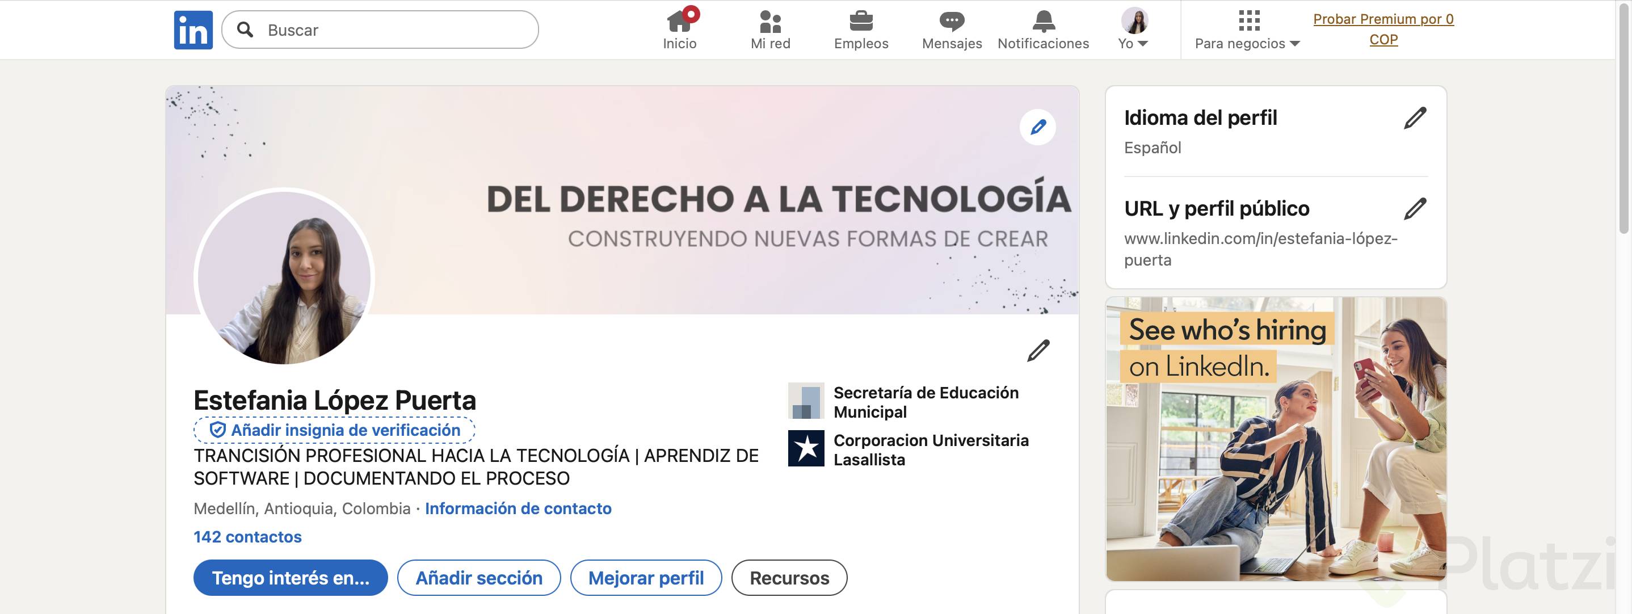Edit URL y perfil público pencil

click(x=1414, y=209)
